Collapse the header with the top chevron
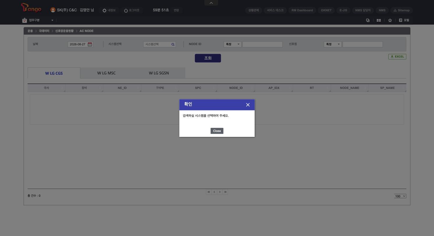The image size is (434, 236). 211,3
